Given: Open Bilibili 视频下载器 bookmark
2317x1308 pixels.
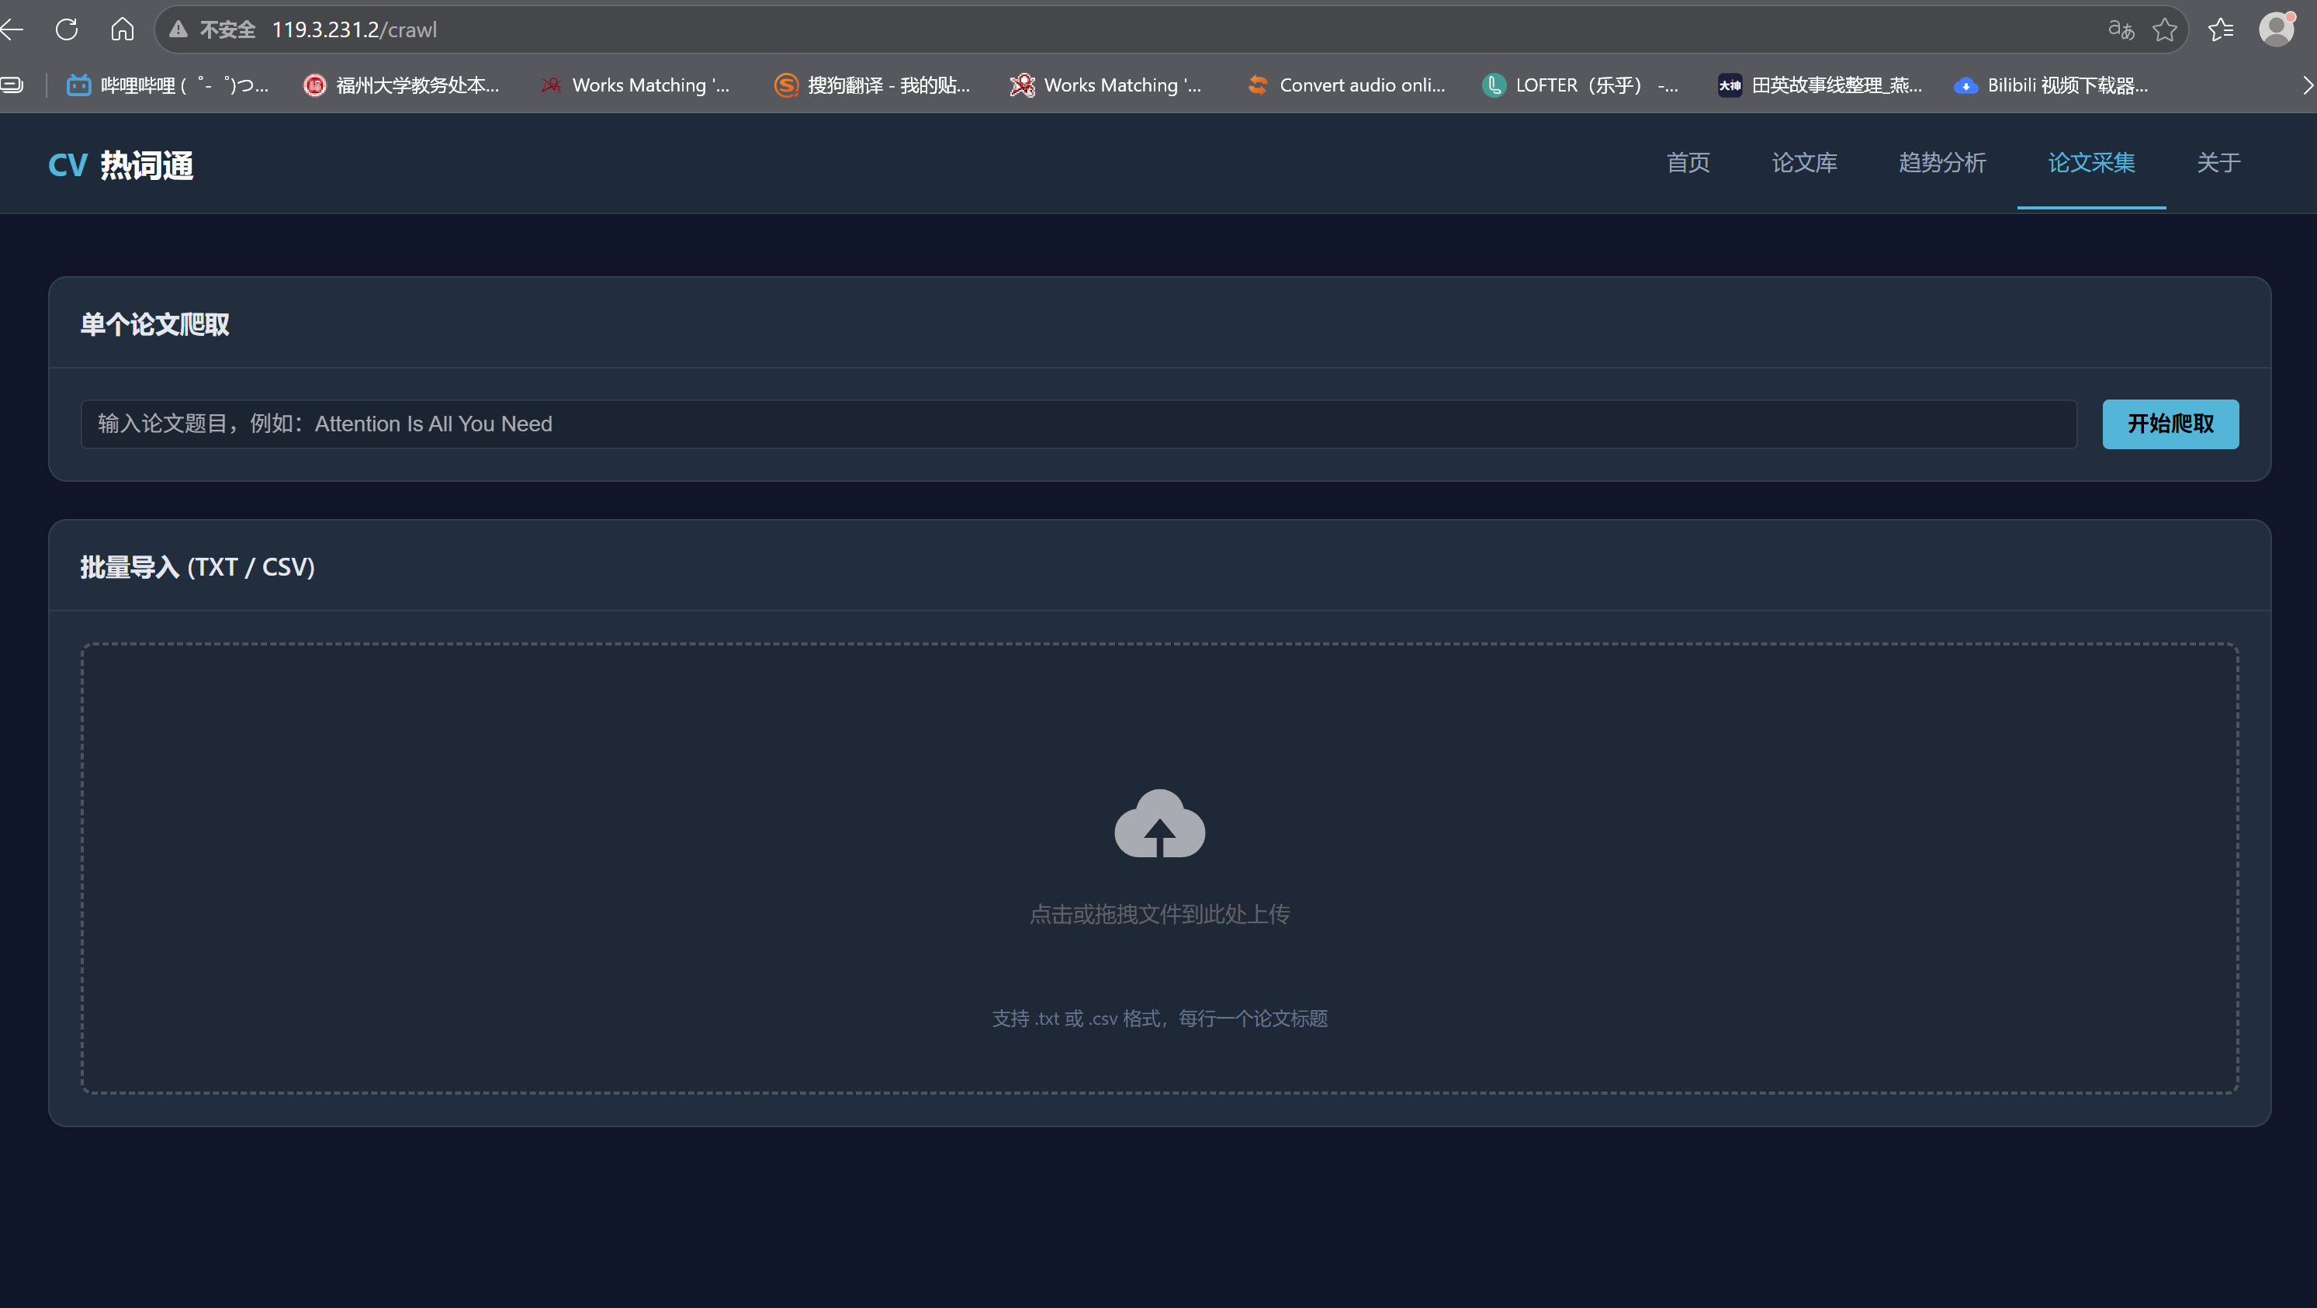Looking at the screenshot, I should 2051,85.
